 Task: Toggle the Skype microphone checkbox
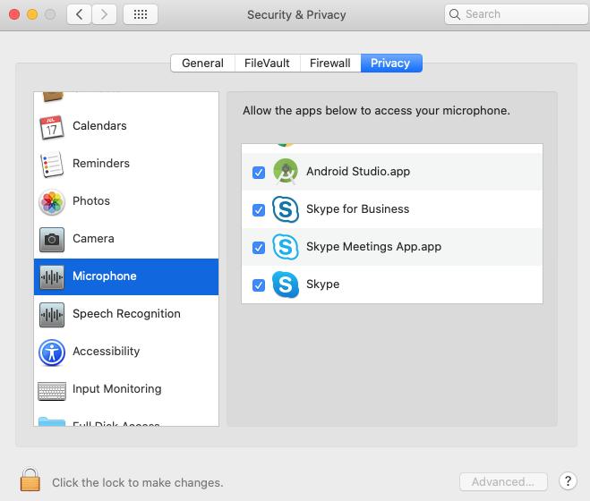[x=259, y=285]
